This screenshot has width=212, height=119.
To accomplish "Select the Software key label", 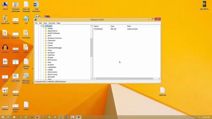I will (x=48, y=26).
